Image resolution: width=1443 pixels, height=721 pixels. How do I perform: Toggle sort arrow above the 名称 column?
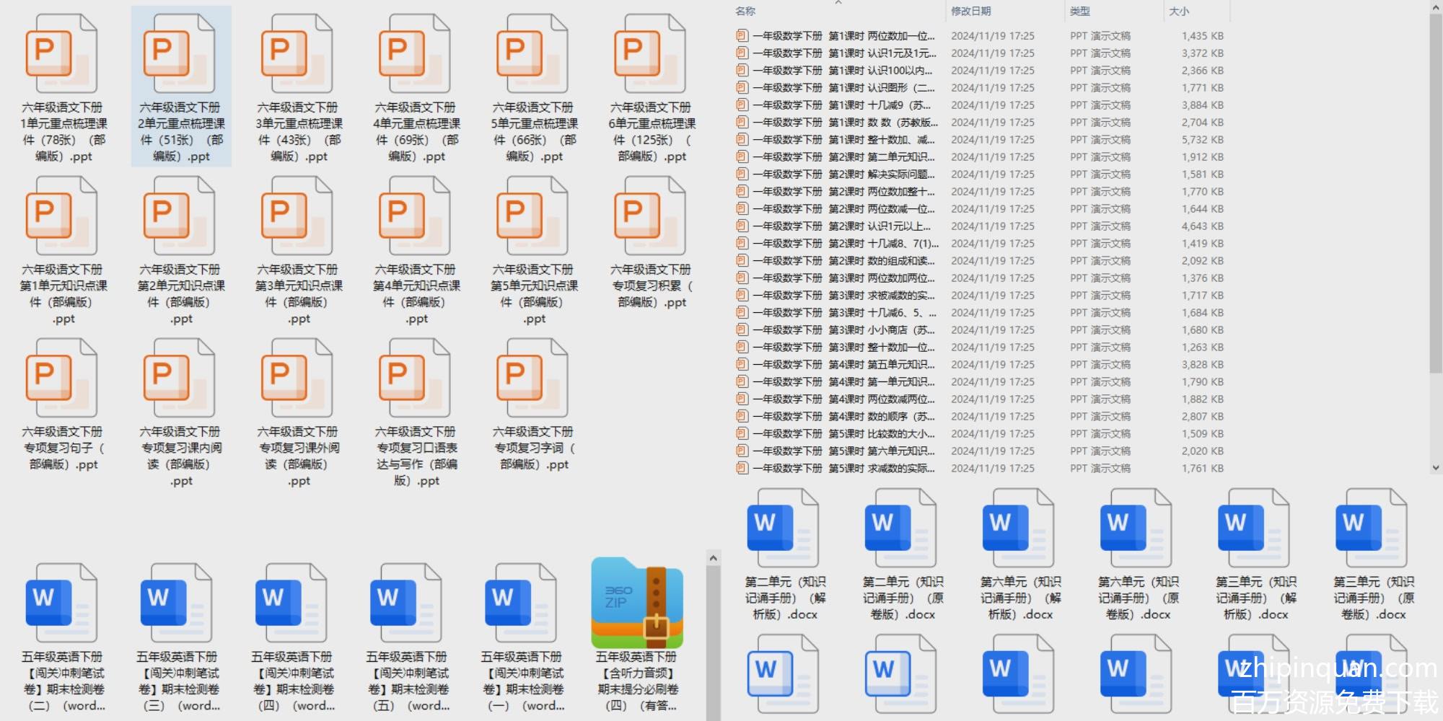pyautogui.click(x=838, y=3)
